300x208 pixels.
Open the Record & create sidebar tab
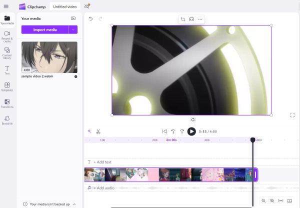point(7,36)
